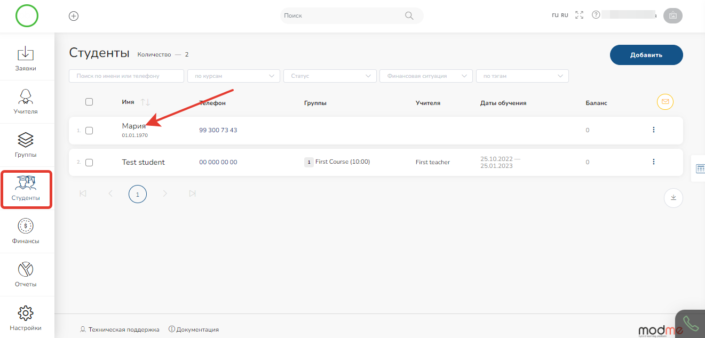705x338 pixels.
Task: Click the yellow envelope message icon
Action: coord(665,102)
